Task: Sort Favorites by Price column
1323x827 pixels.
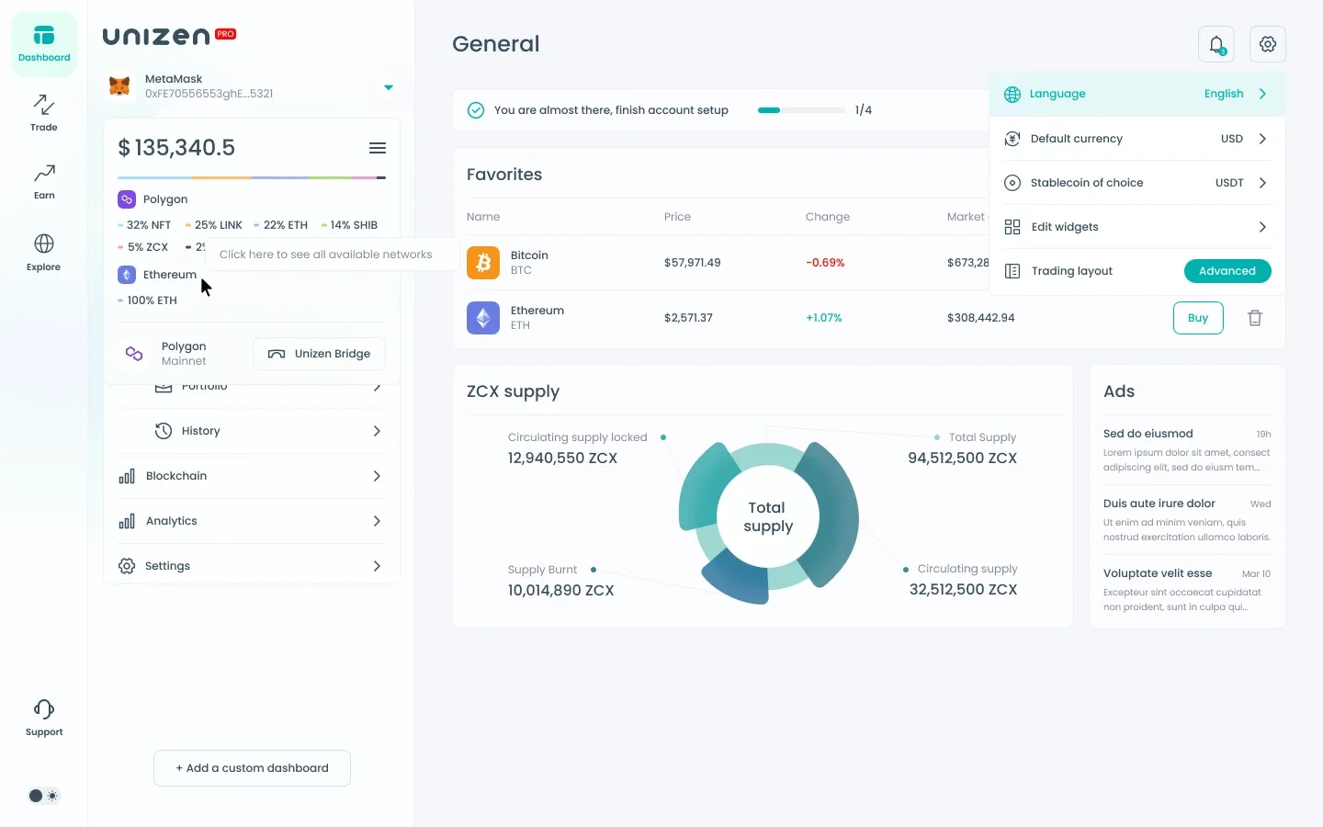Action: tap(677, 217)
